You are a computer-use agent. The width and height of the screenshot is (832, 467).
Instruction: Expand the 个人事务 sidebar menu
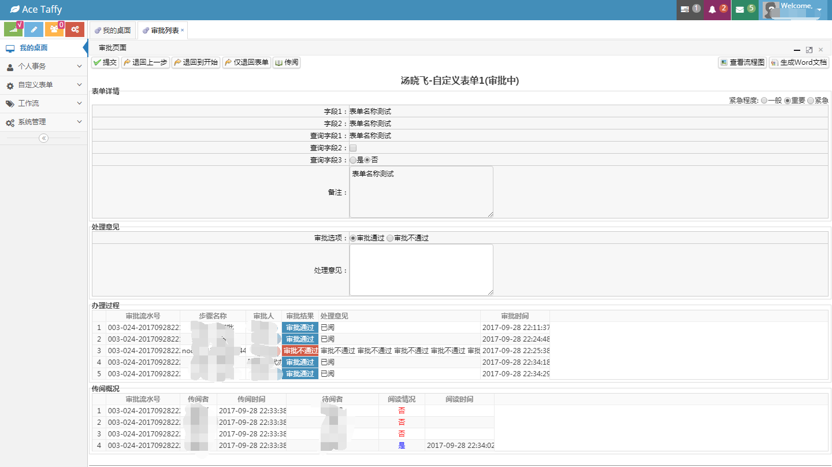44,66
